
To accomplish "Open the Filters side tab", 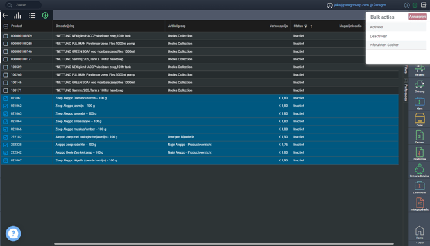I will click(x=406, y=69).
